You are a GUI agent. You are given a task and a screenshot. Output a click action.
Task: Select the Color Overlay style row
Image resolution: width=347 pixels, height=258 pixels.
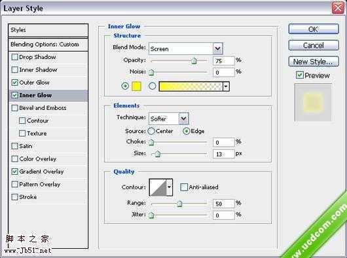click(x=48, y=159)
